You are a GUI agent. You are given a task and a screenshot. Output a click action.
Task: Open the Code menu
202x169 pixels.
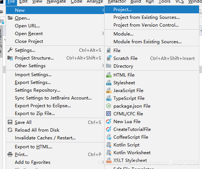click(76, 1)
